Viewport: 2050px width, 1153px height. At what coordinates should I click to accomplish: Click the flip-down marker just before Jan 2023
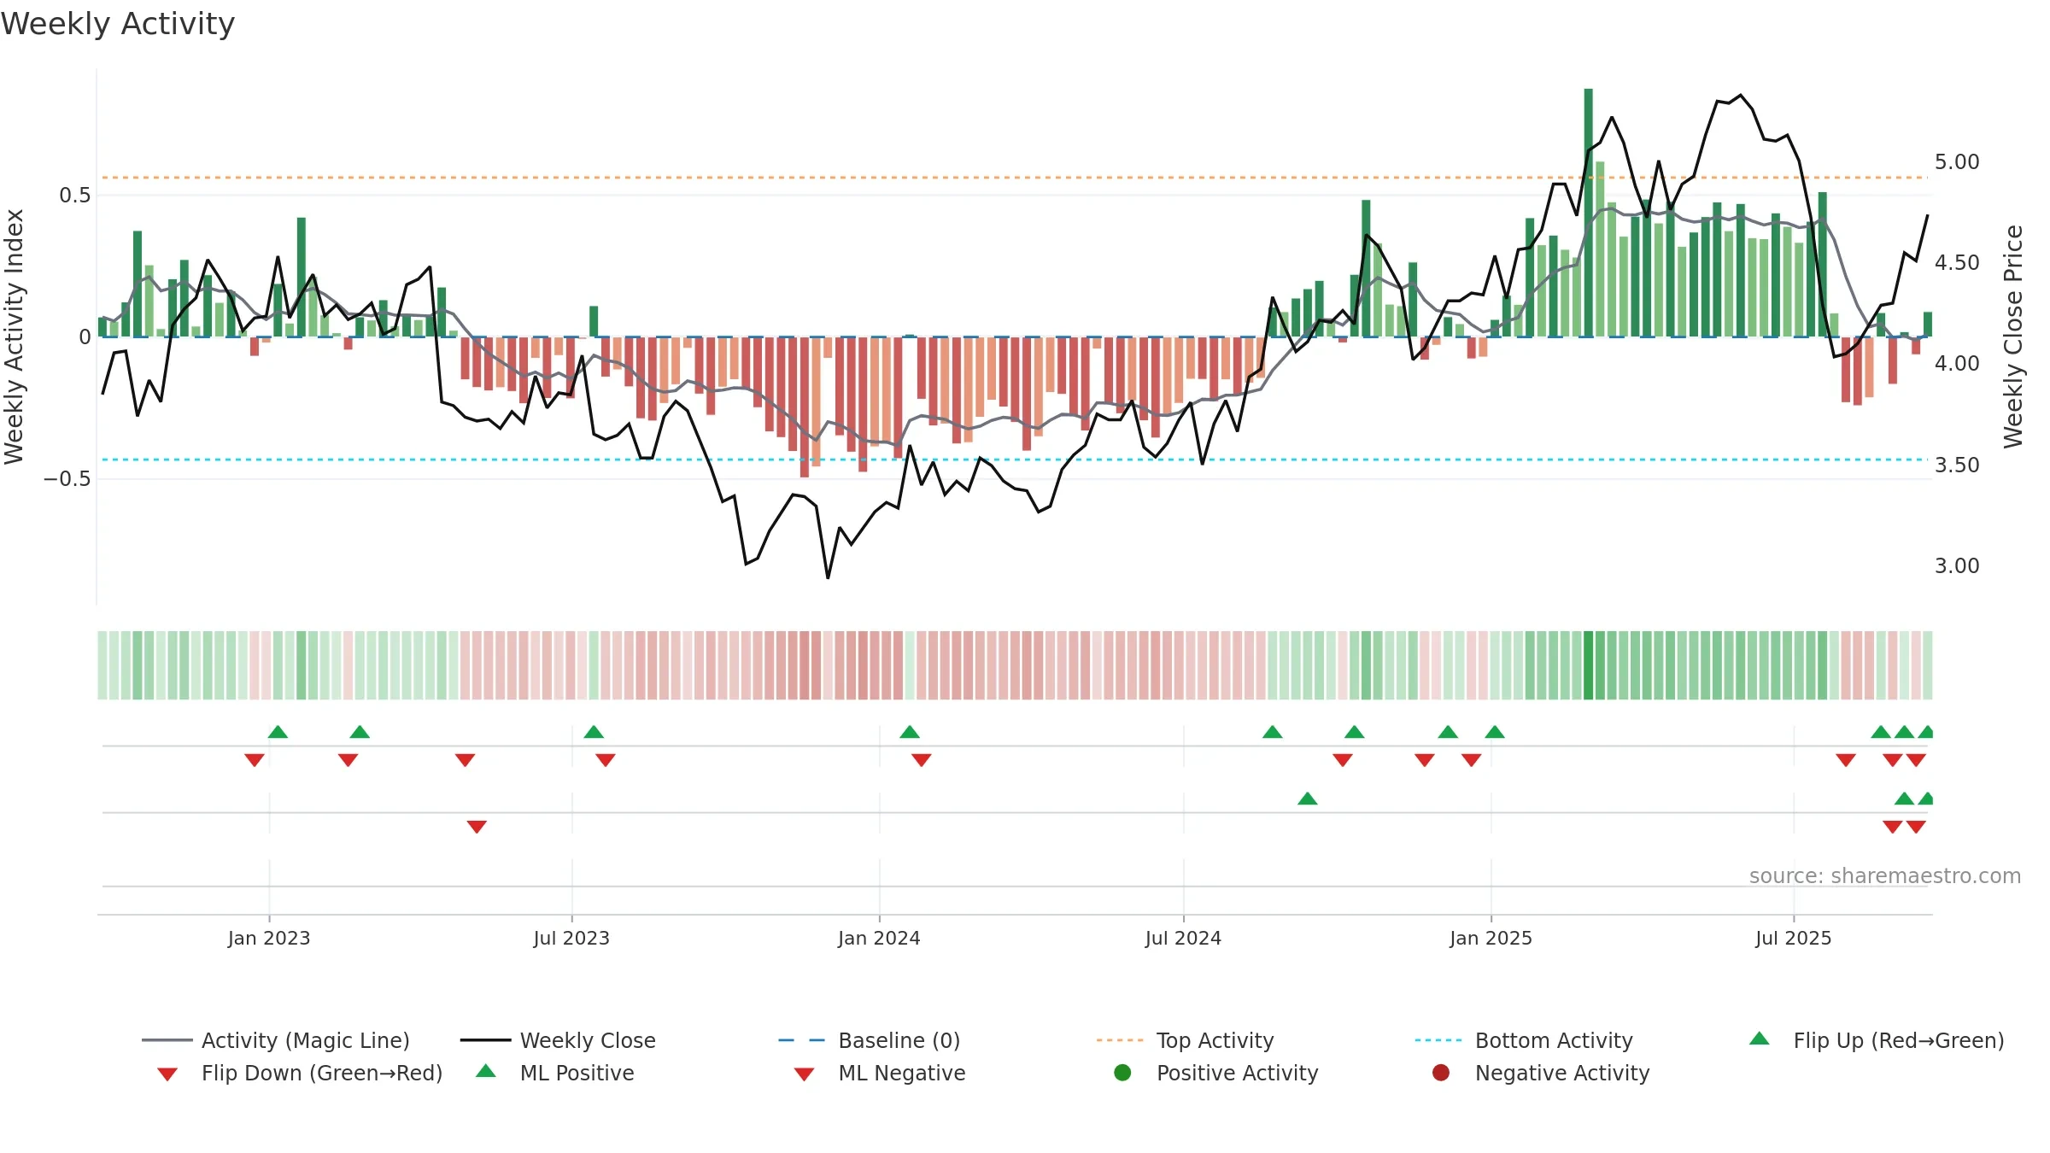tap(255, 760)
